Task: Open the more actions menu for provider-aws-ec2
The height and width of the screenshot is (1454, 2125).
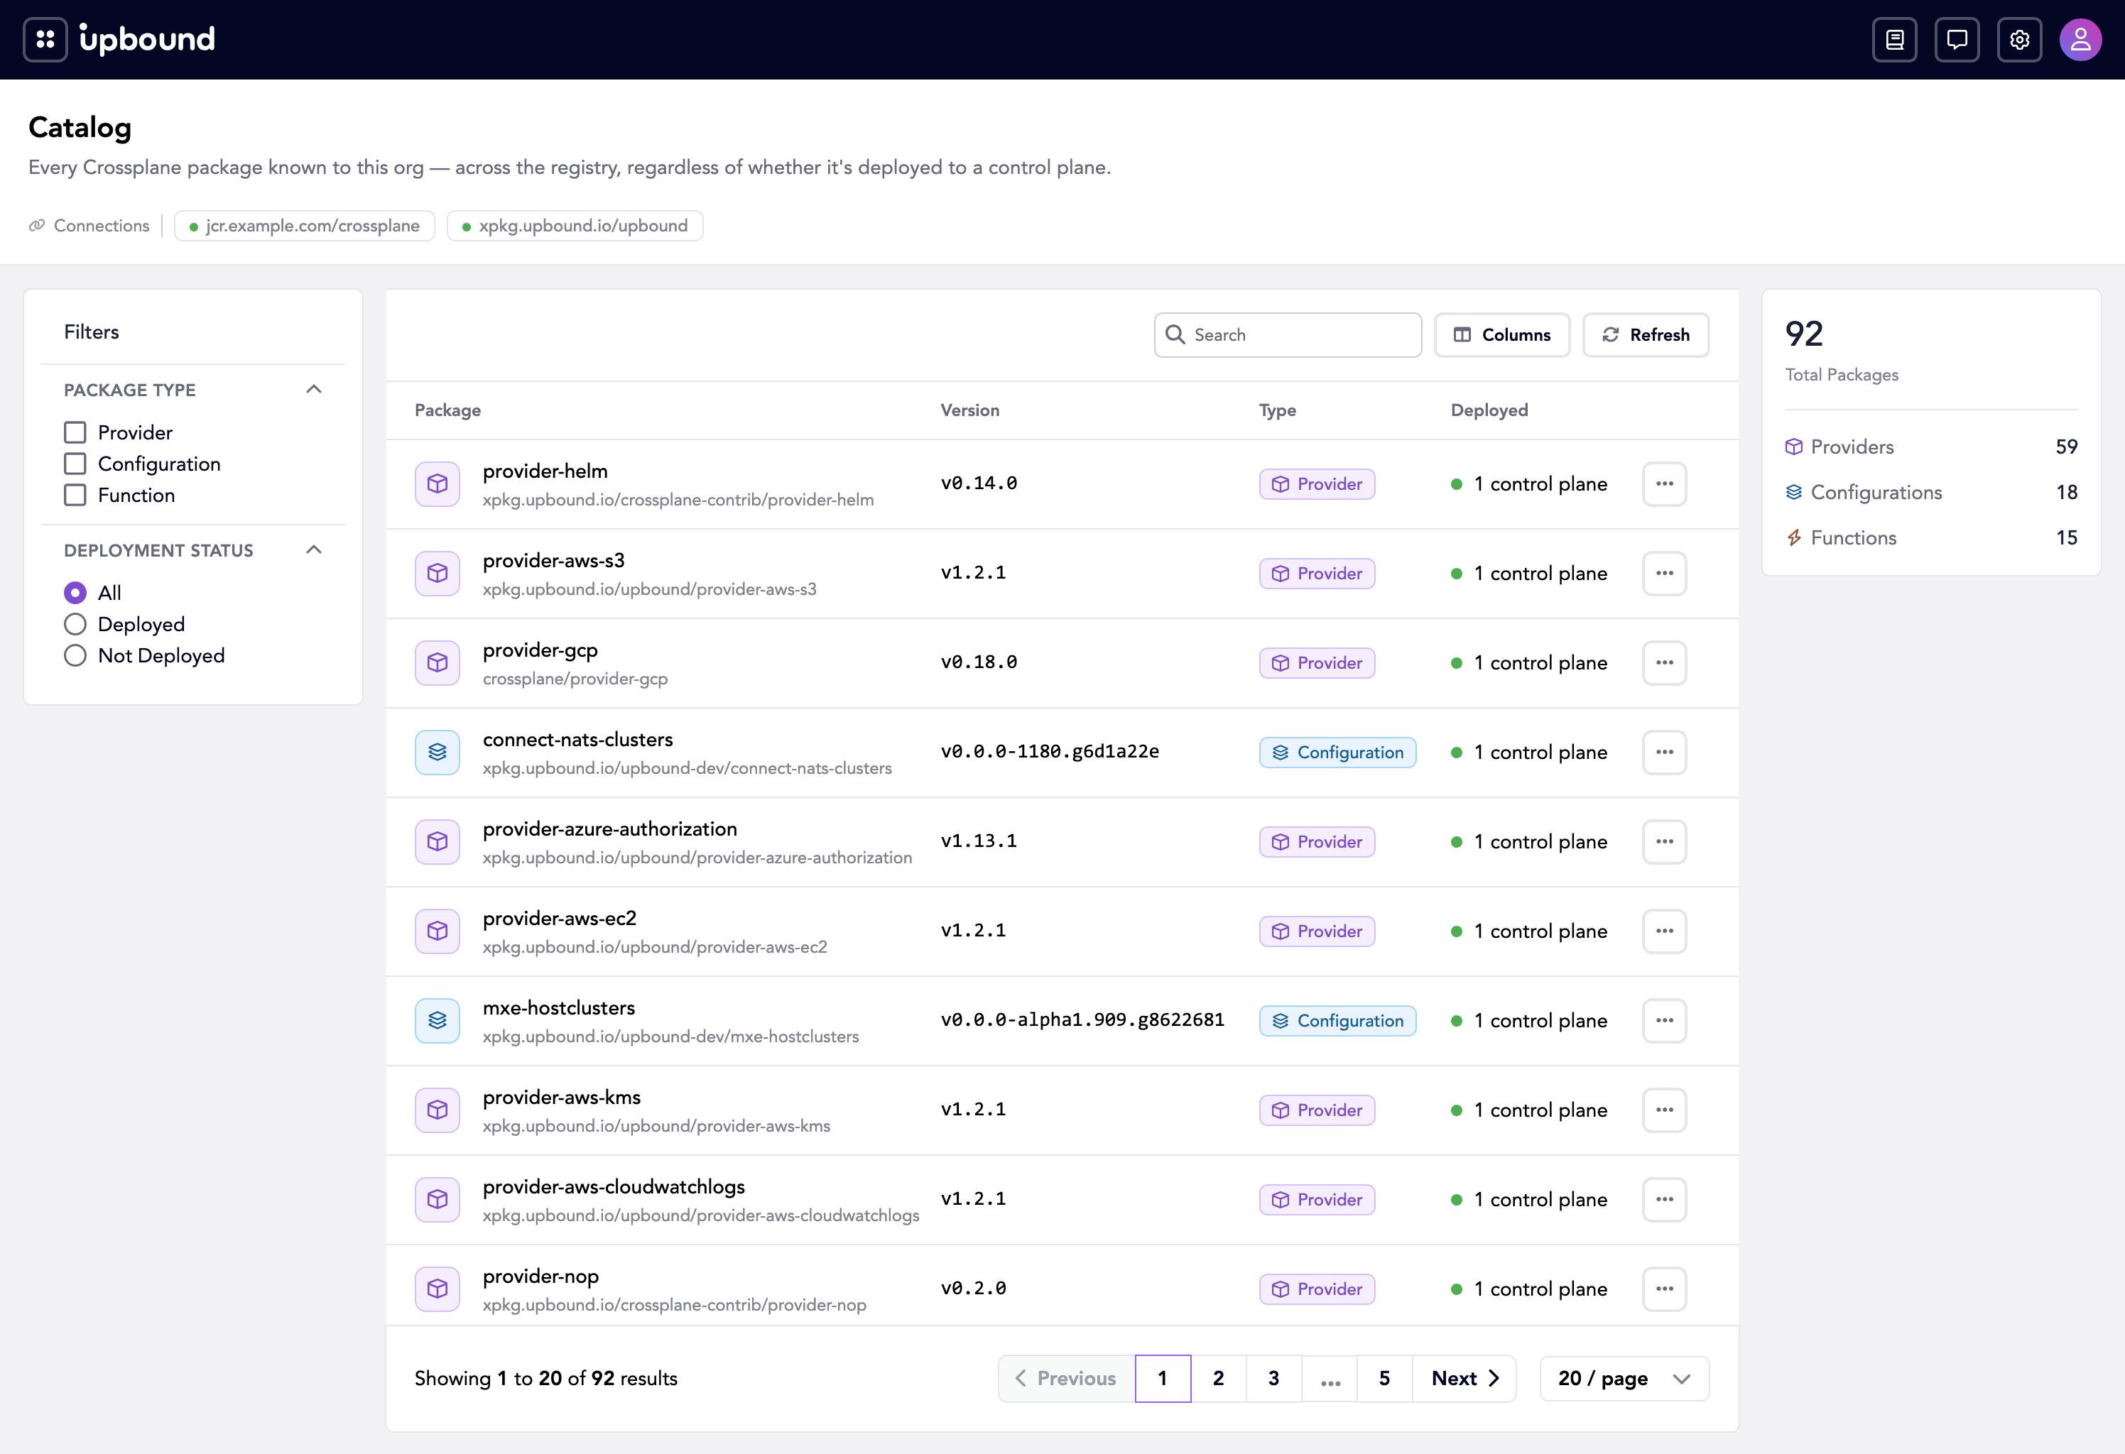Action: [x=1664, y=931]
